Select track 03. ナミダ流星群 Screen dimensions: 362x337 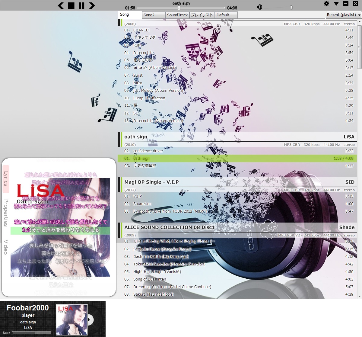click(x=237, y=166)
